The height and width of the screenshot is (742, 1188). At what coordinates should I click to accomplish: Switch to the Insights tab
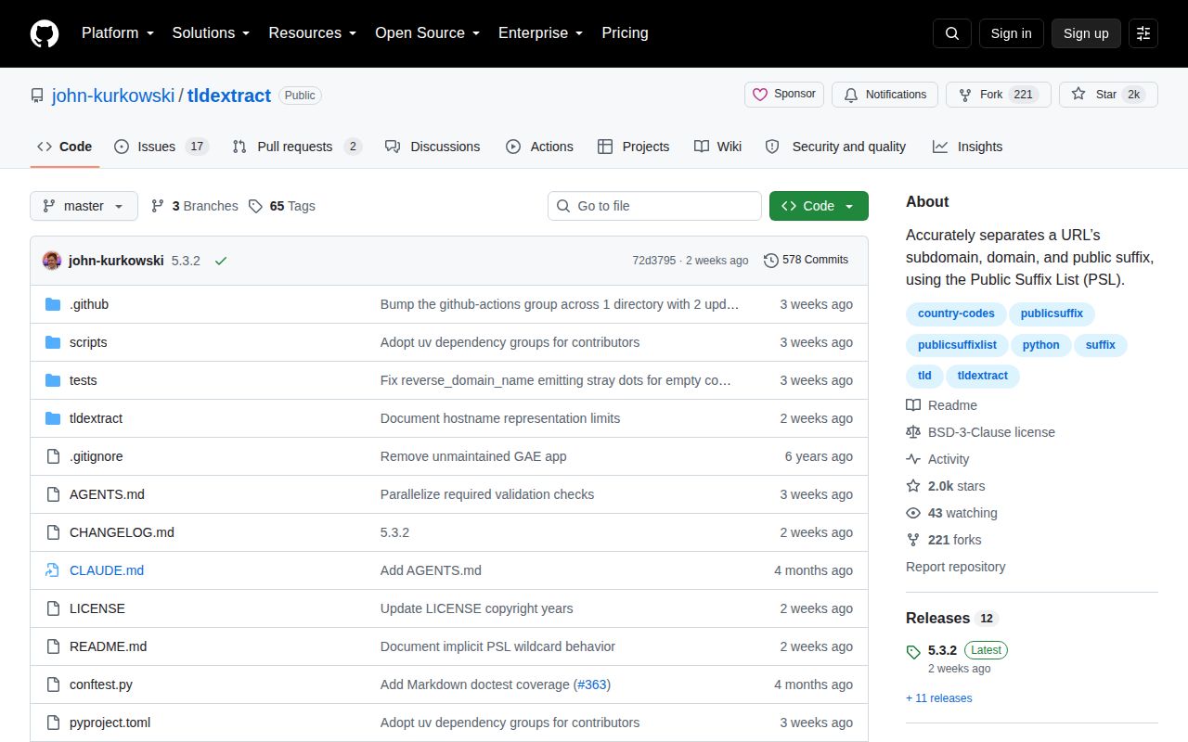(x=967, y=147)
